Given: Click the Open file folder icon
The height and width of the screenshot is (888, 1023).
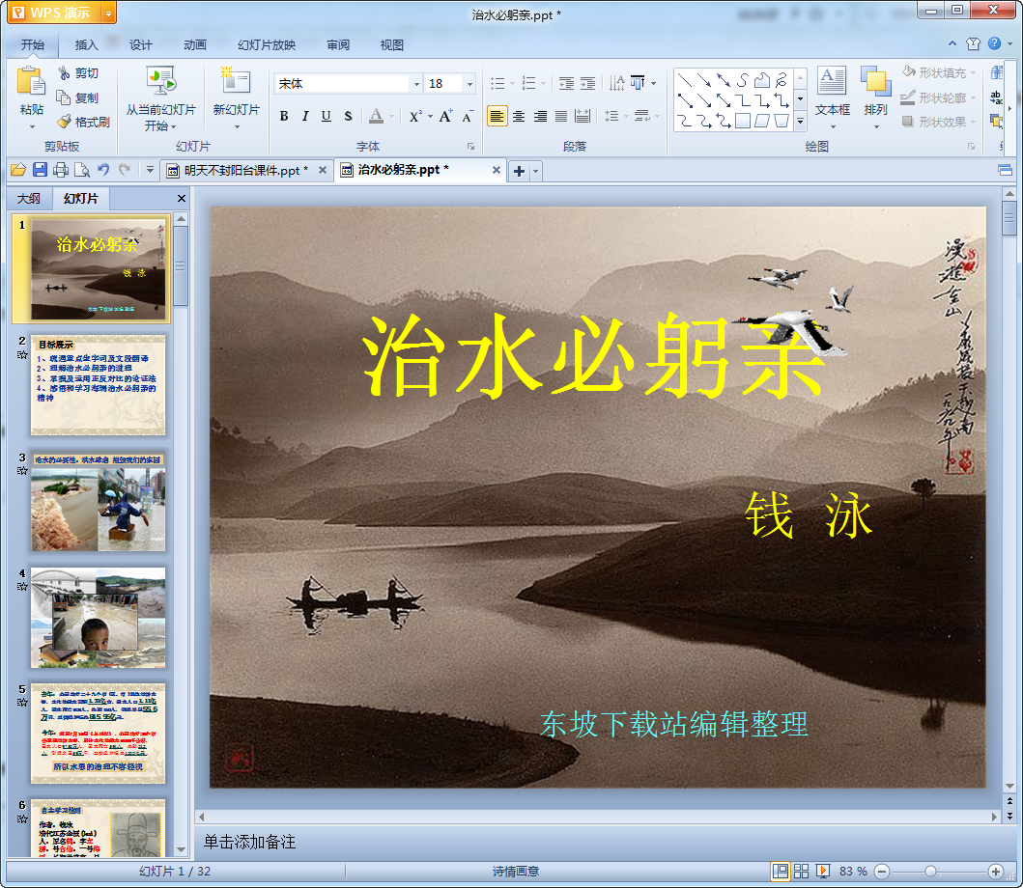Looking at the screenshot, I should point(18,170).
